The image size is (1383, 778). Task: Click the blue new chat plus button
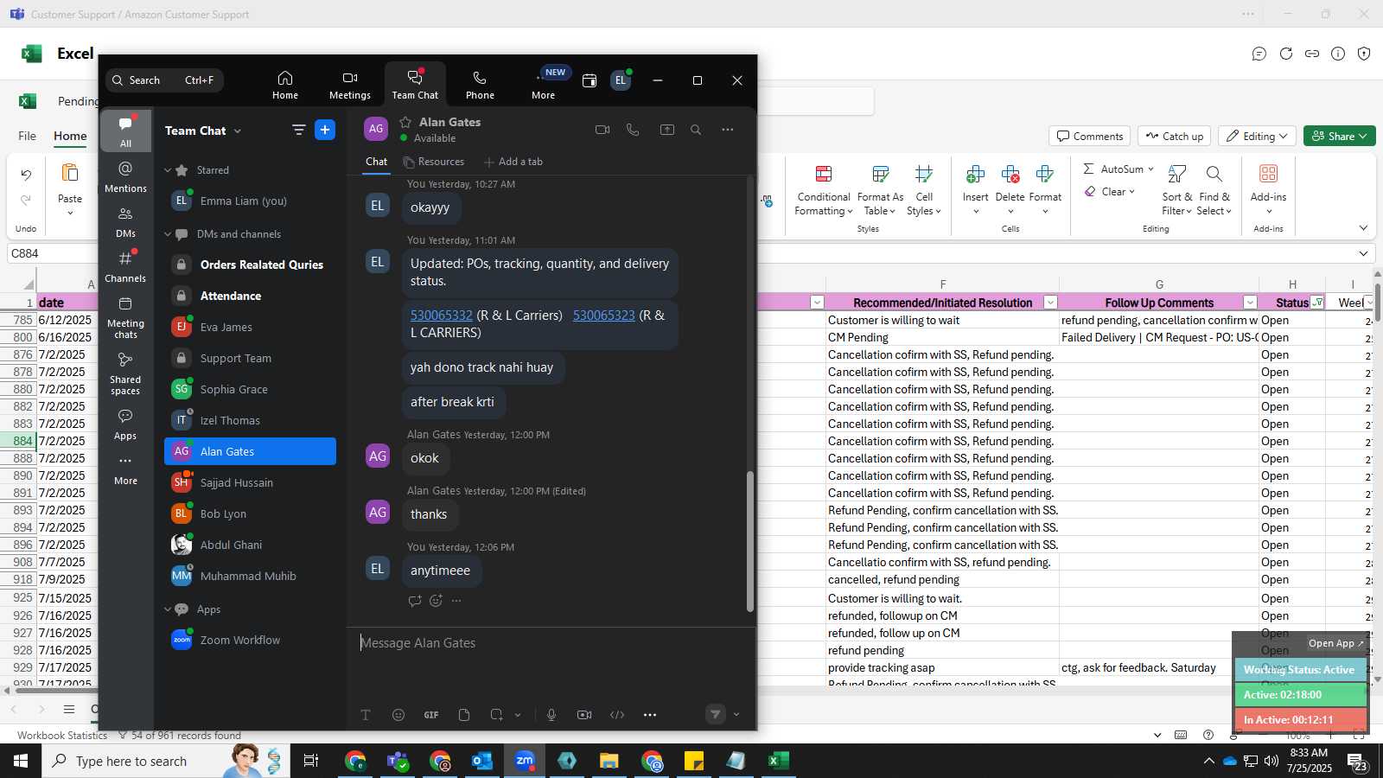325,130
